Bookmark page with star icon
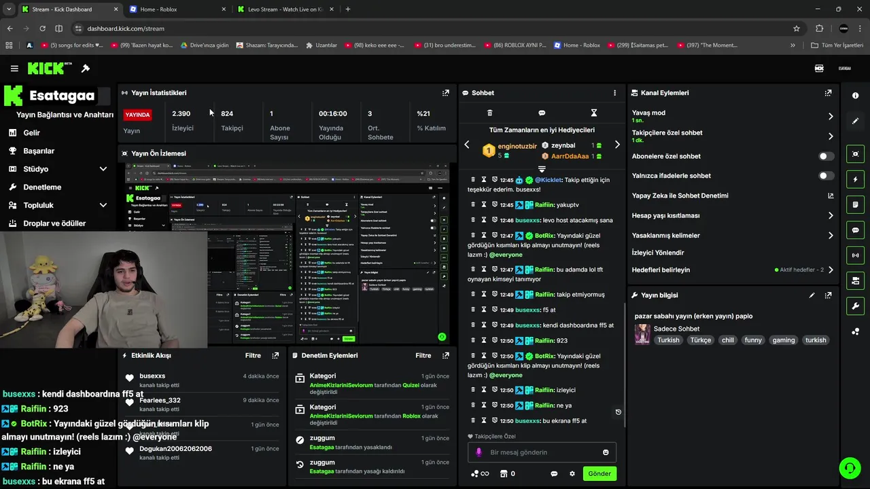This screenshot has width=870, height=489. pos(797,29)
